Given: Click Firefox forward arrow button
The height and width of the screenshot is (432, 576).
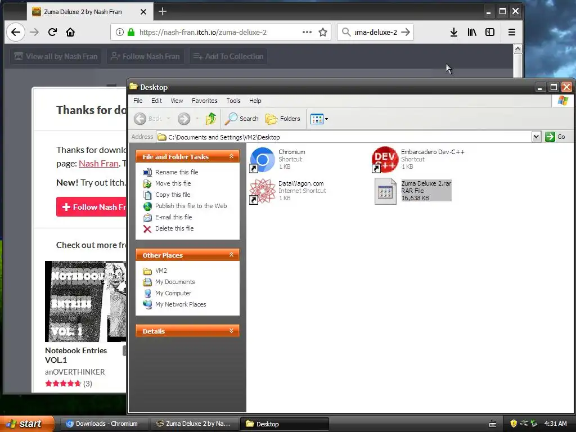Looking at the screenshot, I should (x=34, y=32).
